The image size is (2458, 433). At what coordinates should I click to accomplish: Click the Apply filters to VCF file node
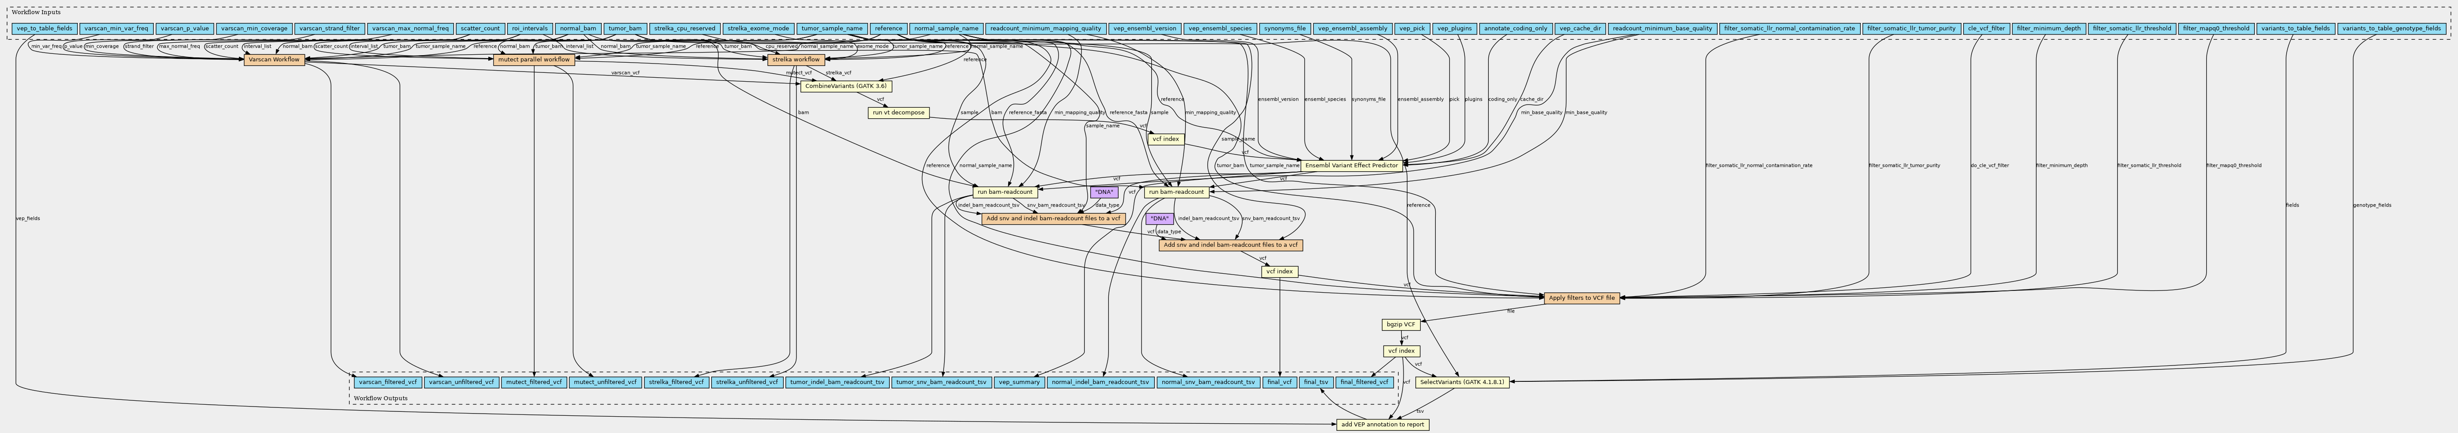(1581, 297)
